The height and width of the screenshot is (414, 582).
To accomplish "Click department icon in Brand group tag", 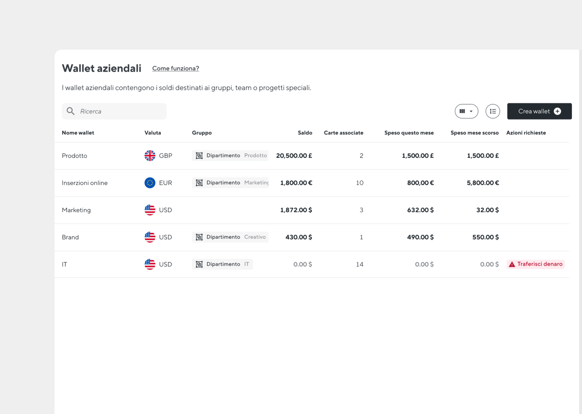I will pyautogui.click(x=199, y=237).
